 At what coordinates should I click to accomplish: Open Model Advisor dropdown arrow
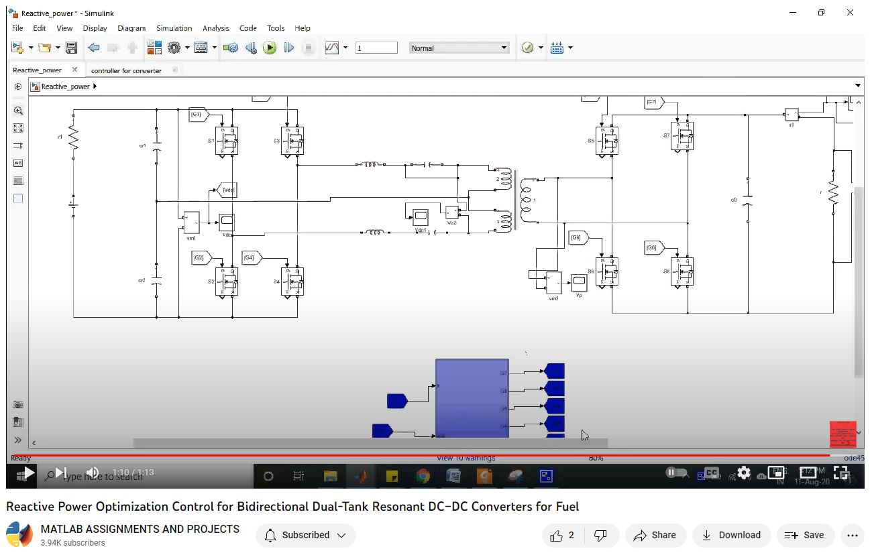(x=540, y=48)
